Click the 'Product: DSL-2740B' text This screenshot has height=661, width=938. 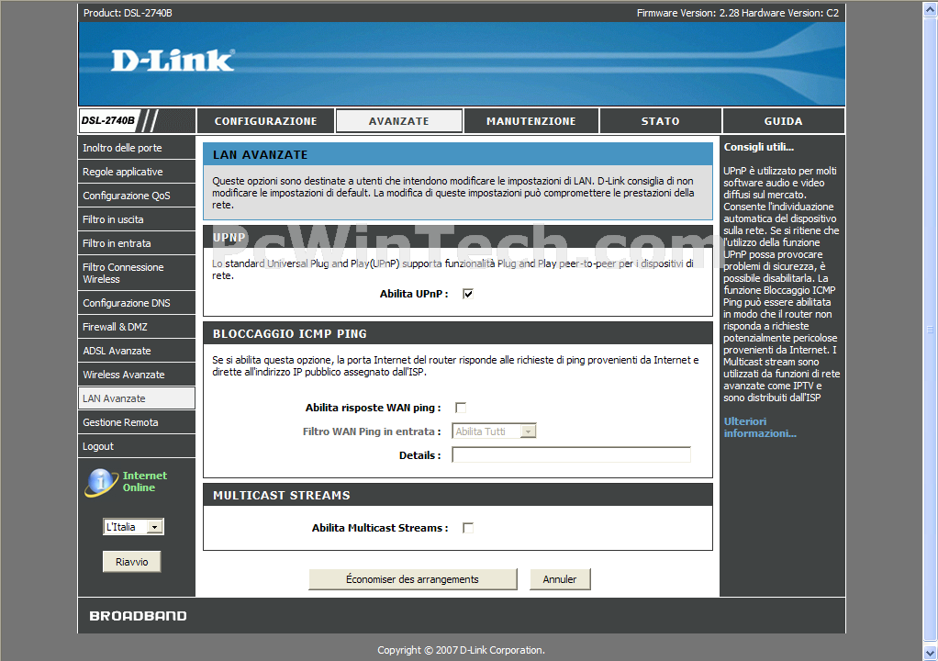[128, 13]
